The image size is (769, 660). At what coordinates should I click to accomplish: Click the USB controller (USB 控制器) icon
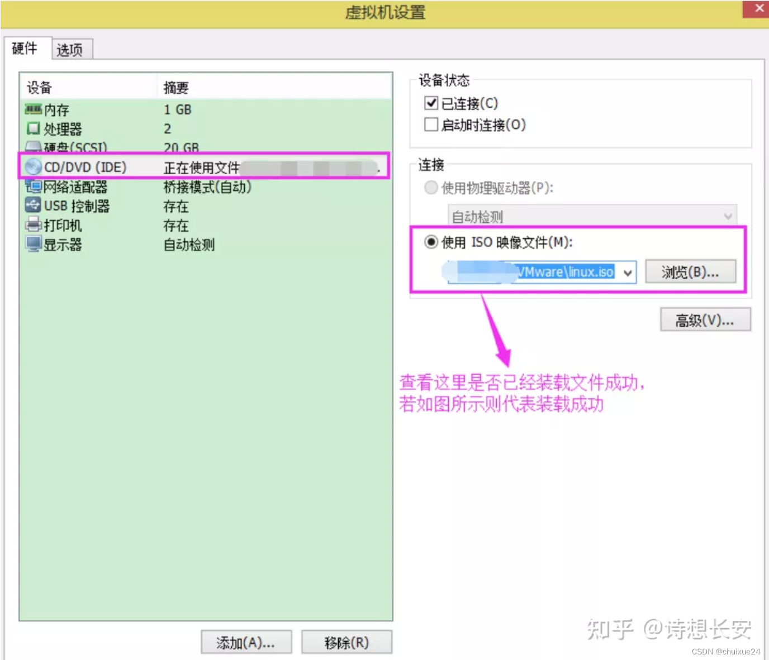34,205
